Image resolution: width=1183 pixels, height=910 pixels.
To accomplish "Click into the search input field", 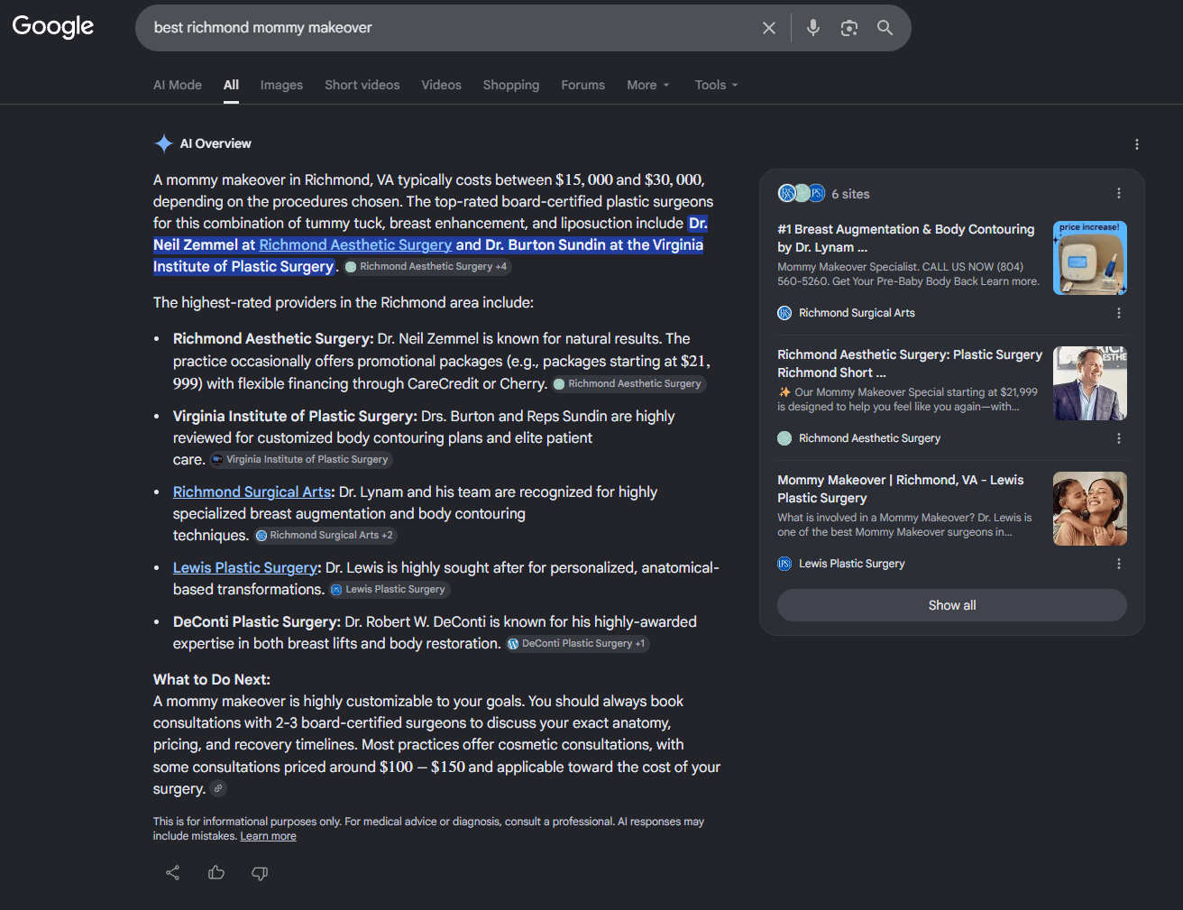I will click(x=451, y=28).
